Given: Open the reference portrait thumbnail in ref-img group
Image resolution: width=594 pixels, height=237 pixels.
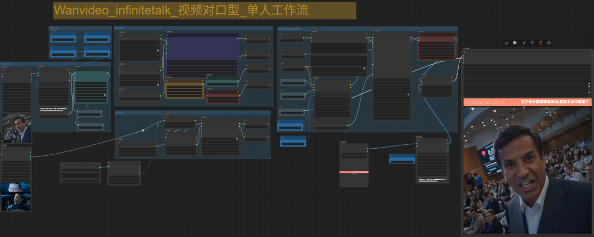Looking at the screenshot, I should click(16, 128).
